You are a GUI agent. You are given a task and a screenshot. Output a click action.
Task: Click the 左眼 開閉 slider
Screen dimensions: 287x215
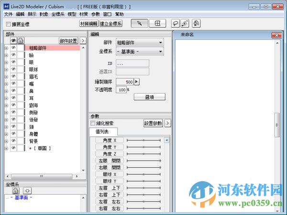point(143,161)
